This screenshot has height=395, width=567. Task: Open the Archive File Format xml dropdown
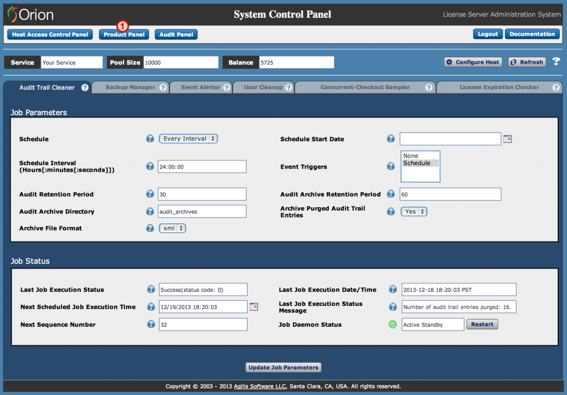click(172, 228)
